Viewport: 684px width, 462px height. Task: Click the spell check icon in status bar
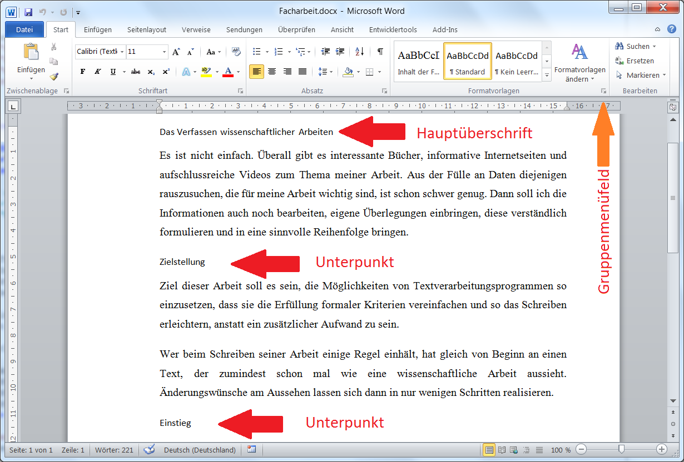coord(149,450)
